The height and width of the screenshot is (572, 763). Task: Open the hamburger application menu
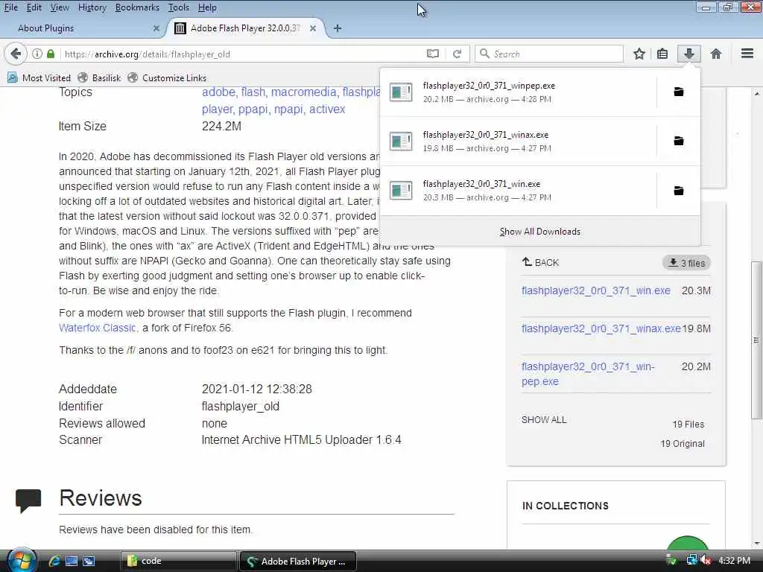[x=747, y=54]
